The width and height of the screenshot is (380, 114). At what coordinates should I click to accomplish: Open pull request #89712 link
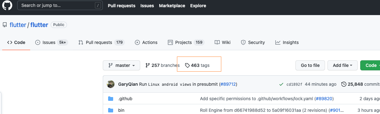tap(228, 84)
